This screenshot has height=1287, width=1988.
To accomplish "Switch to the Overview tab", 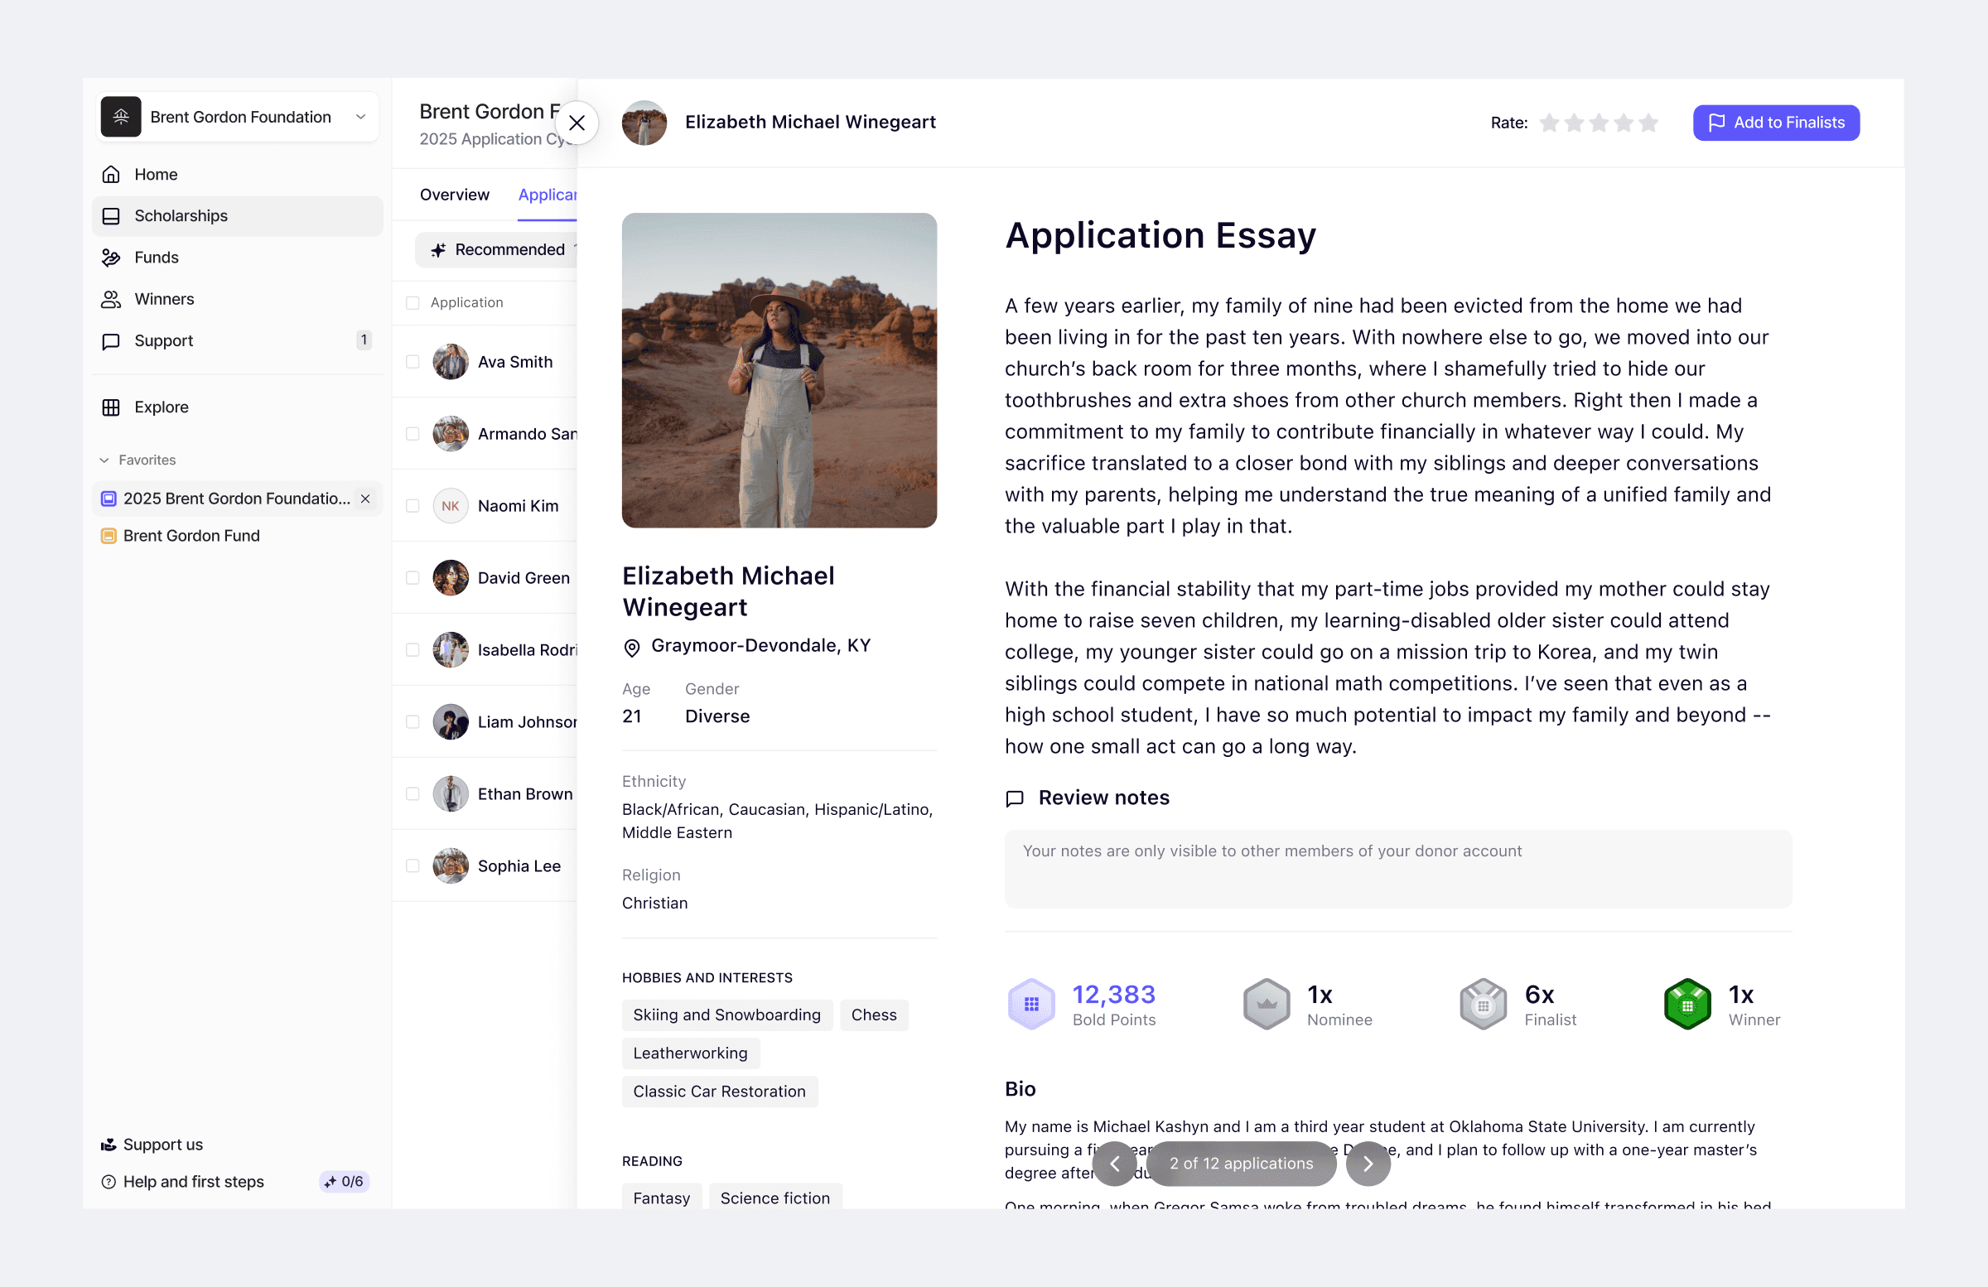I will 455,195.
